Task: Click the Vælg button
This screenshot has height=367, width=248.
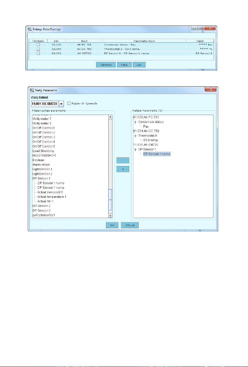Action: pos(124,65)
